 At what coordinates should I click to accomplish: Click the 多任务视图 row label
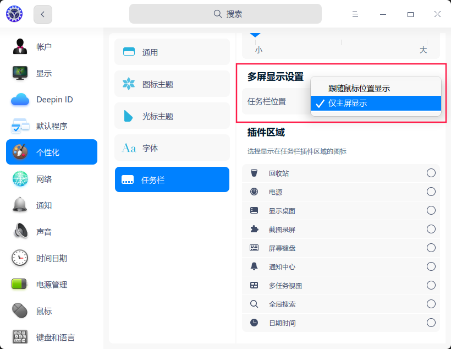pos(285,286)
